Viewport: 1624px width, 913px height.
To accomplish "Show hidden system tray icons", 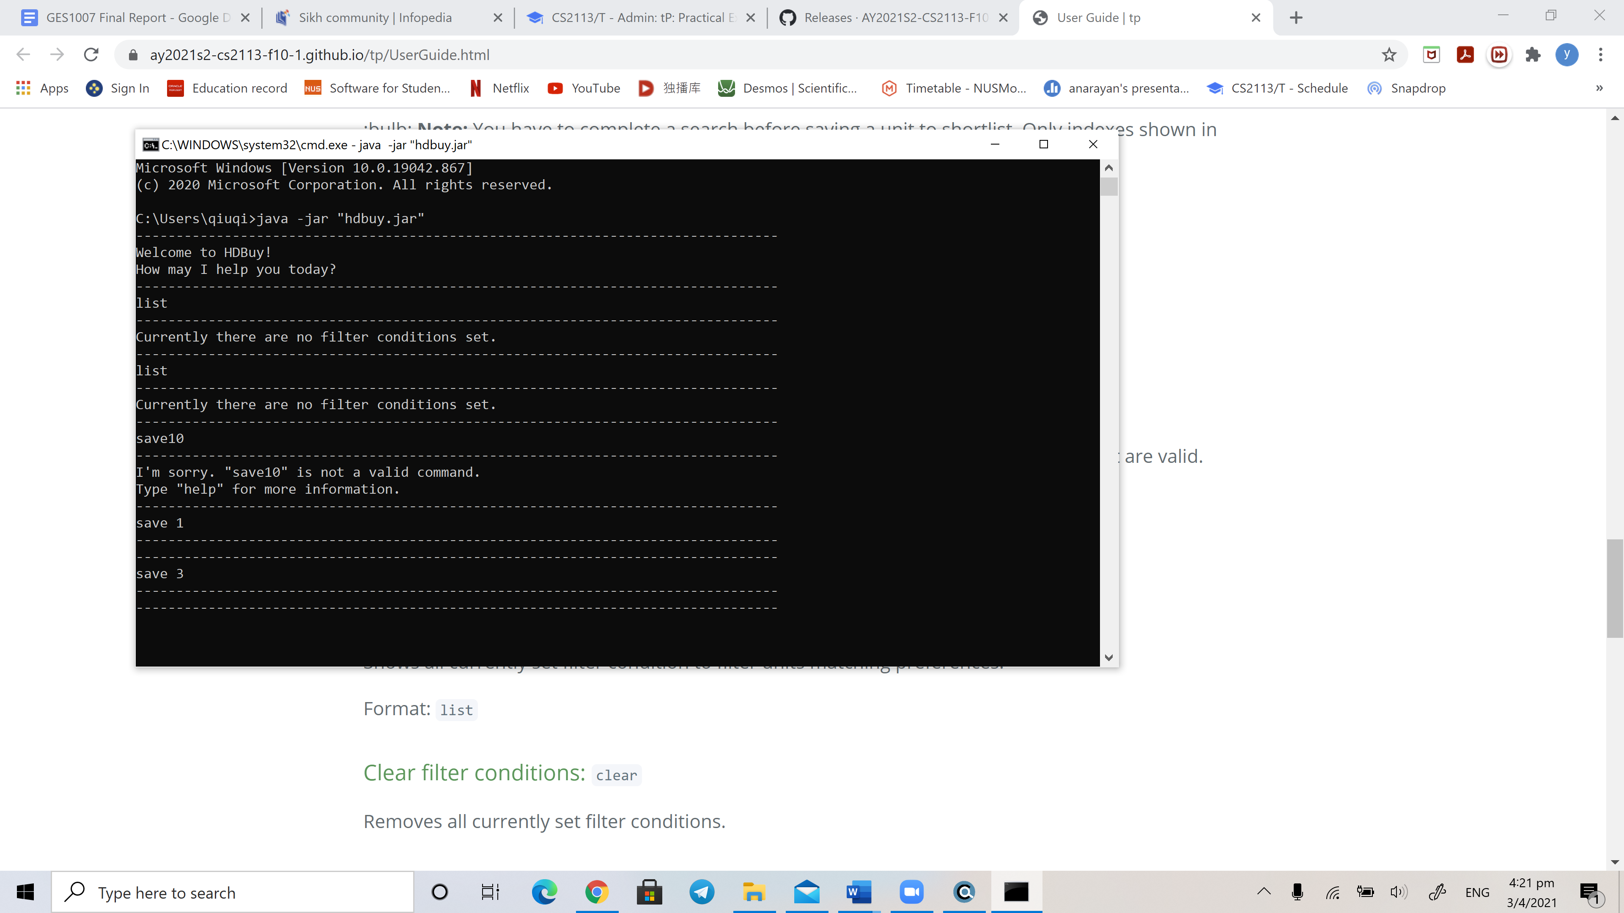I will pyautogui.click(x=1263, y=891).
